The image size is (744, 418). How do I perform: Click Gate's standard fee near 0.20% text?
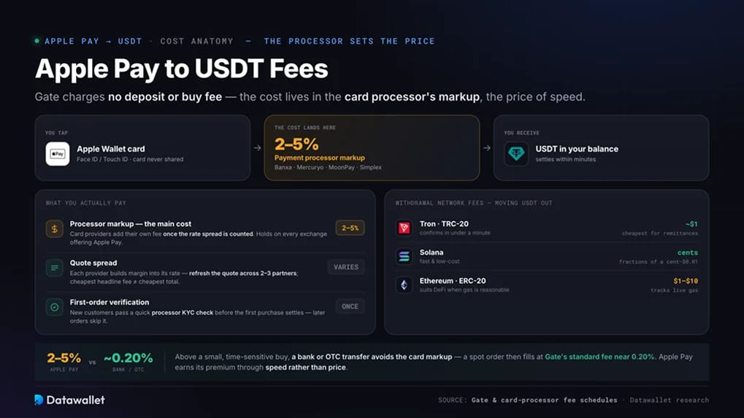point(599,357)
